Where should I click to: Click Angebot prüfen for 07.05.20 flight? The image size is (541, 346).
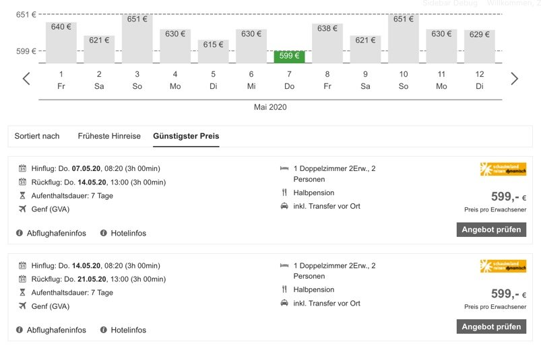[491, 230]
